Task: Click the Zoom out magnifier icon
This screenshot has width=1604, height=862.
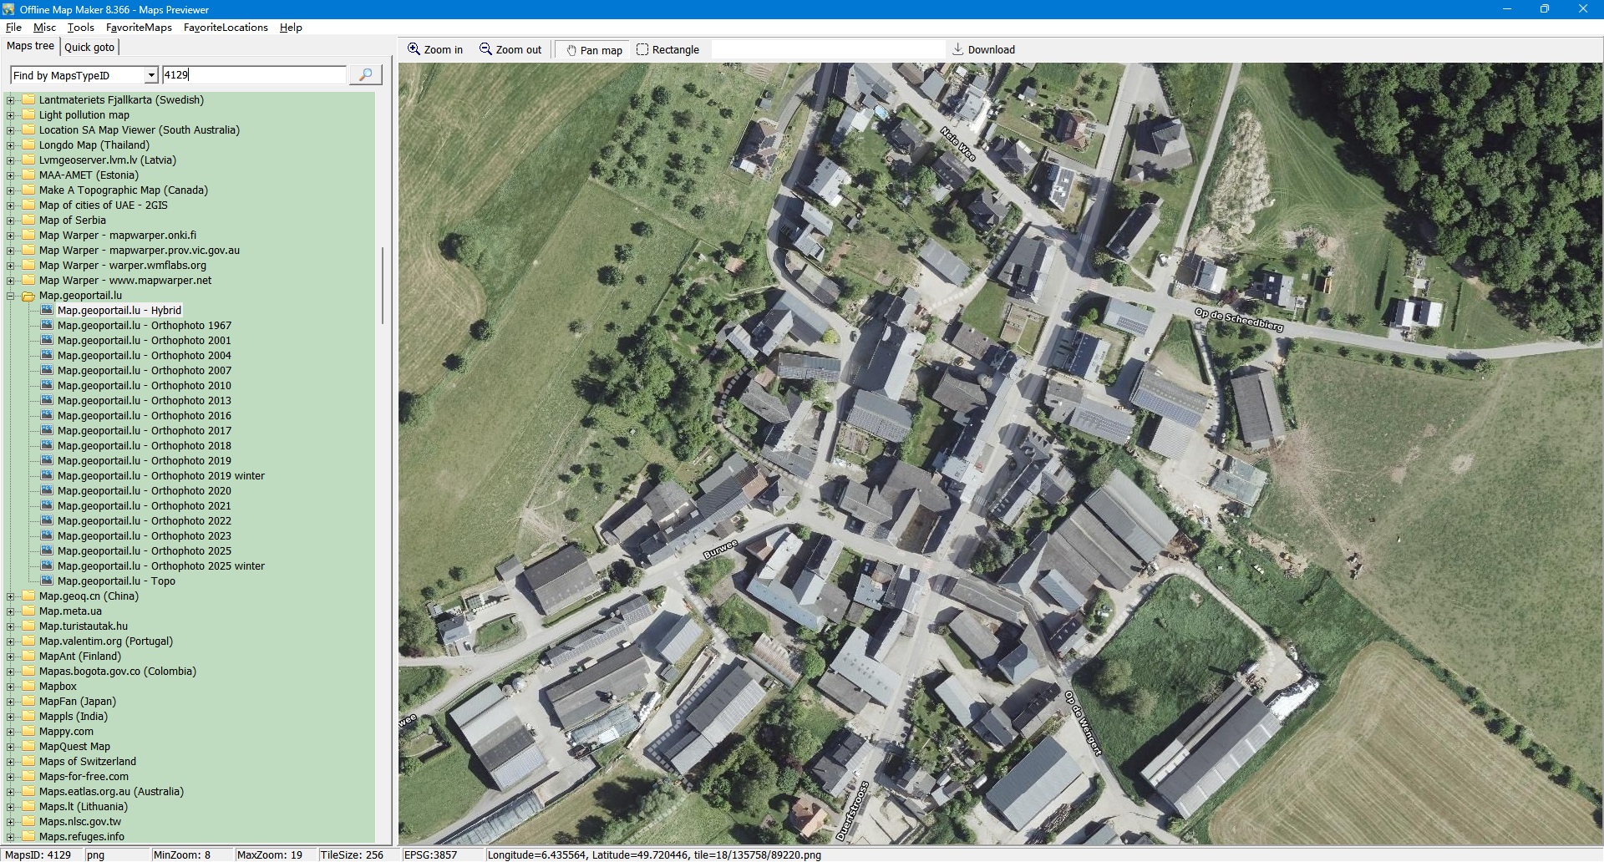Action: pos(485,49)
